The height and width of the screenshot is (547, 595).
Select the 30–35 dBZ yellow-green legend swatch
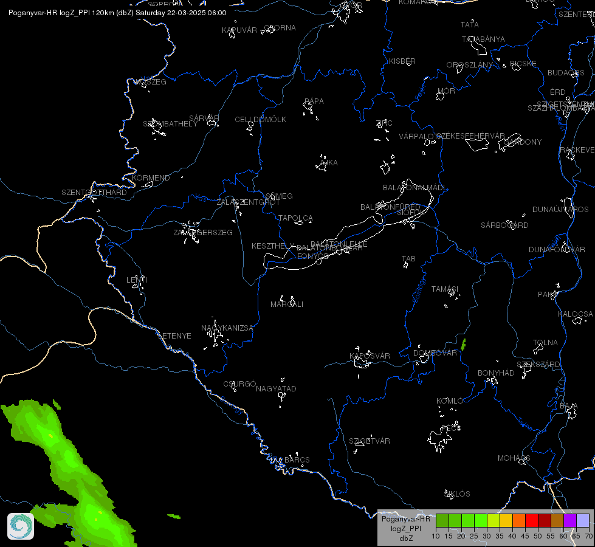click(494, 520)
